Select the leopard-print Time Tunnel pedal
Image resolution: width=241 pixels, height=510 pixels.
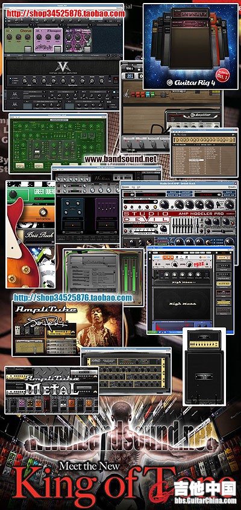click(78, 40)
